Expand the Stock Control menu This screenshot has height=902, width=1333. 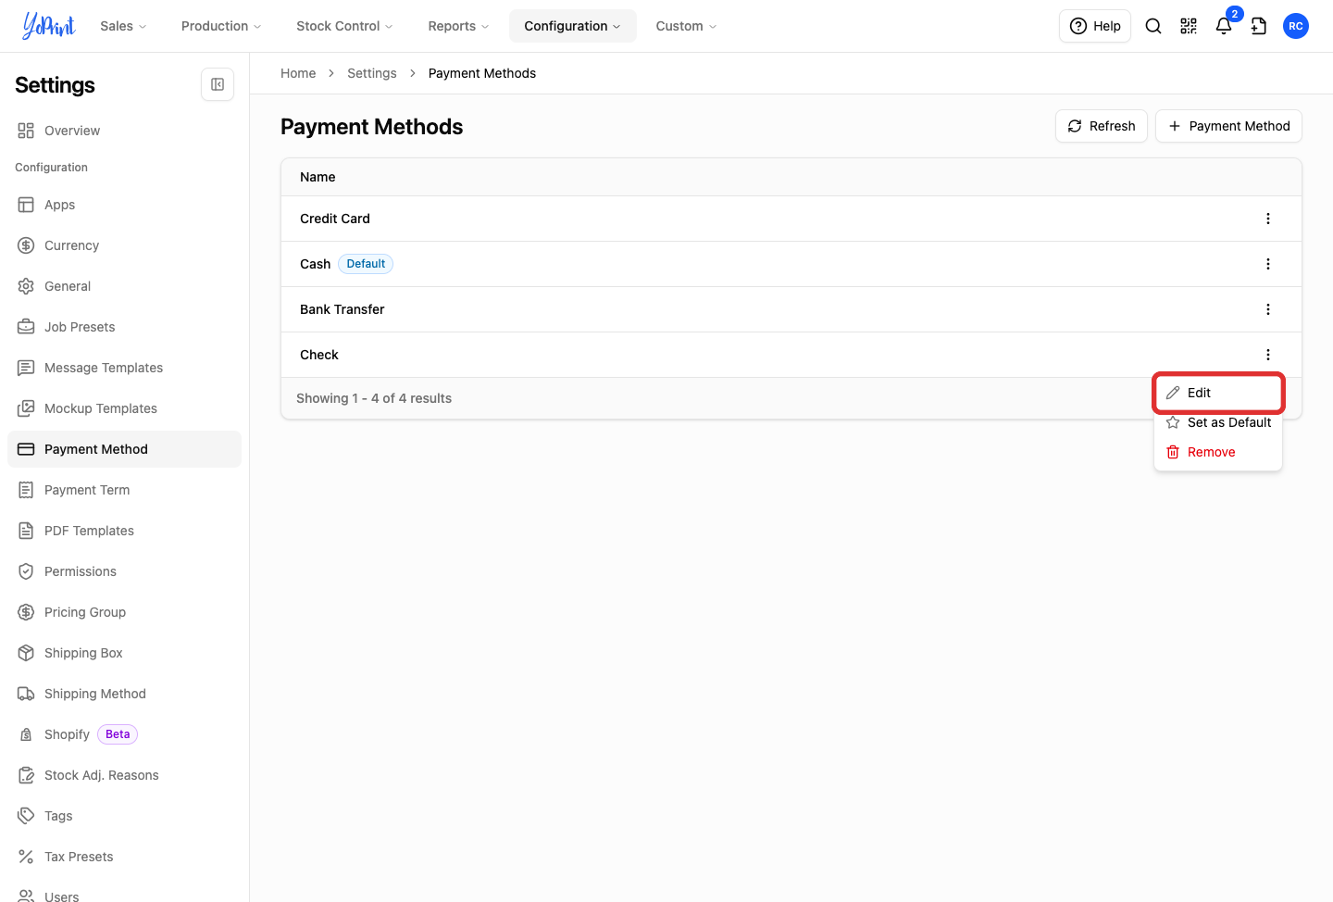coord(344,26)
